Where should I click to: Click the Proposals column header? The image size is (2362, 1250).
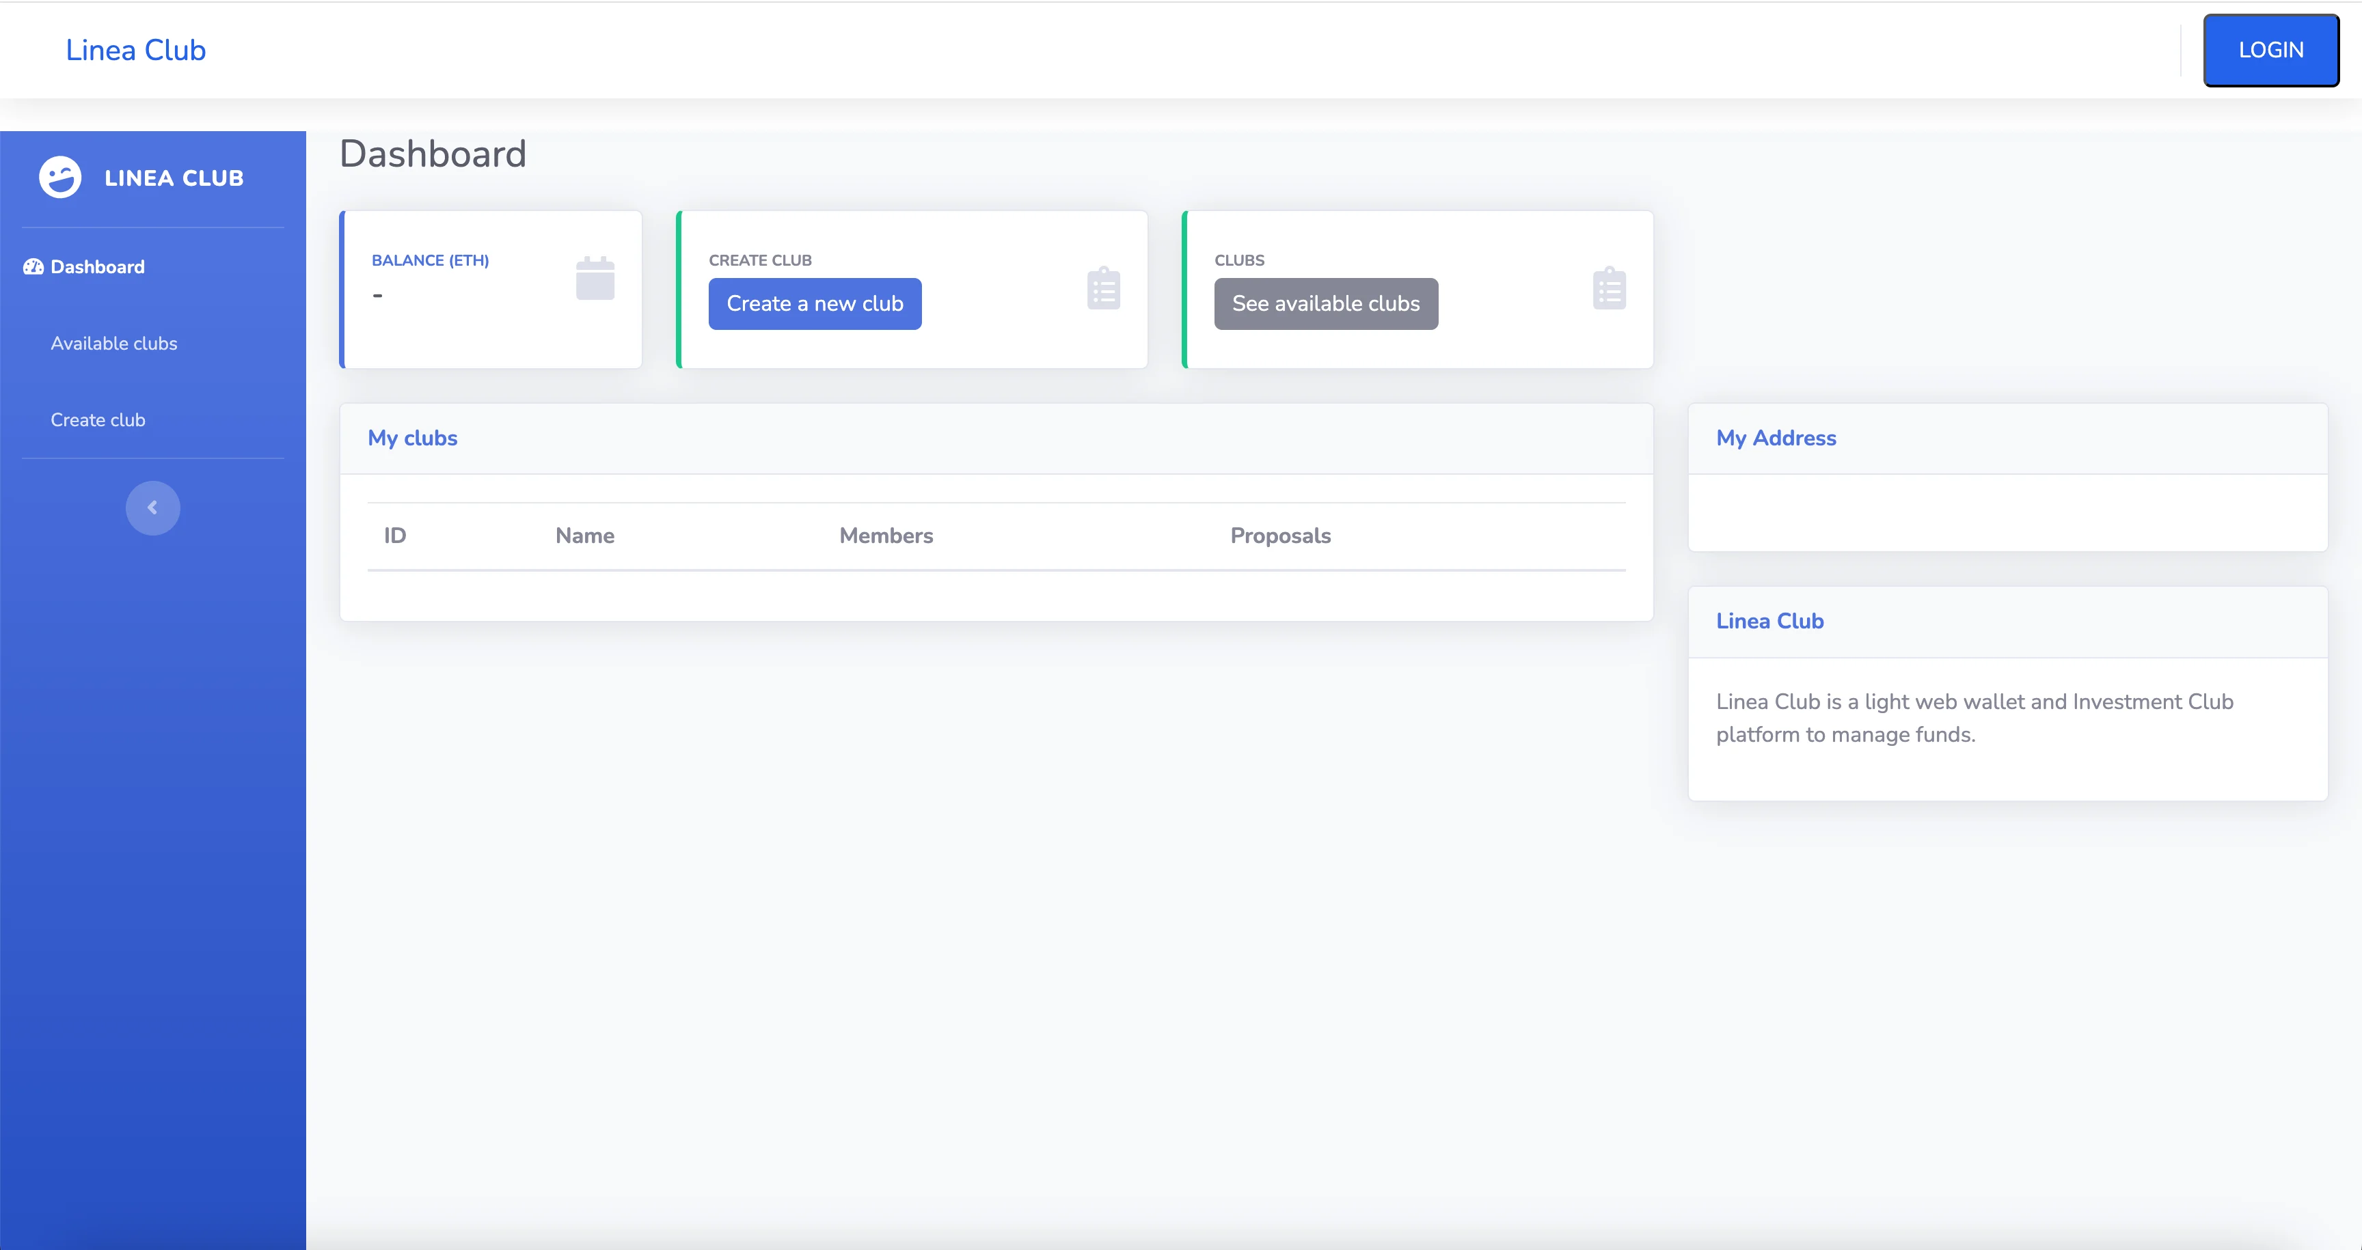[1280, 536]
